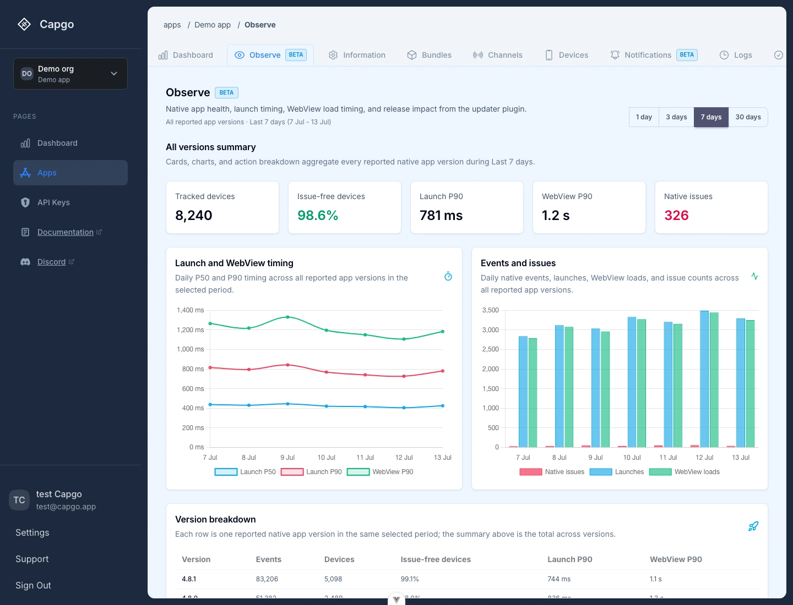Open Settings in the sidebar

click(32, 532)
